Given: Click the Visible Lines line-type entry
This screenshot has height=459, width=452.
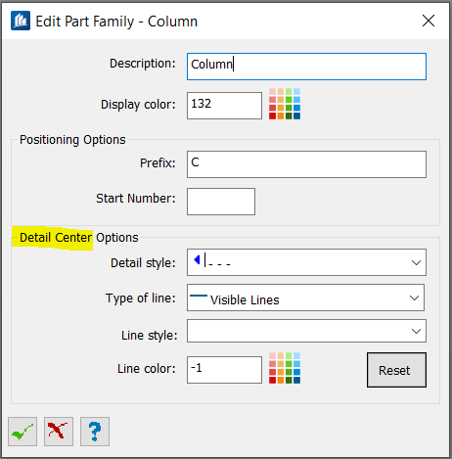Looking at the screenshot, I should (x=235, y=299).
